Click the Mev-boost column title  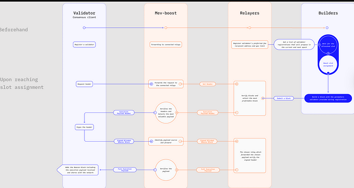[x=166, y=13]
